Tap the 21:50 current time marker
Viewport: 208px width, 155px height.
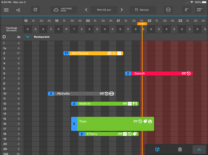142,24
